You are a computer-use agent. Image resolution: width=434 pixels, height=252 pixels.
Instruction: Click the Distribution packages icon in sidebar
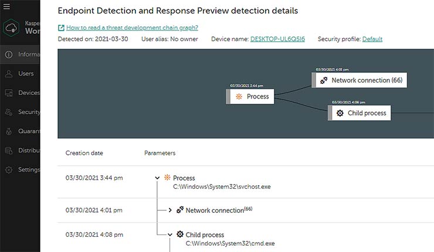tap(9, 151)
